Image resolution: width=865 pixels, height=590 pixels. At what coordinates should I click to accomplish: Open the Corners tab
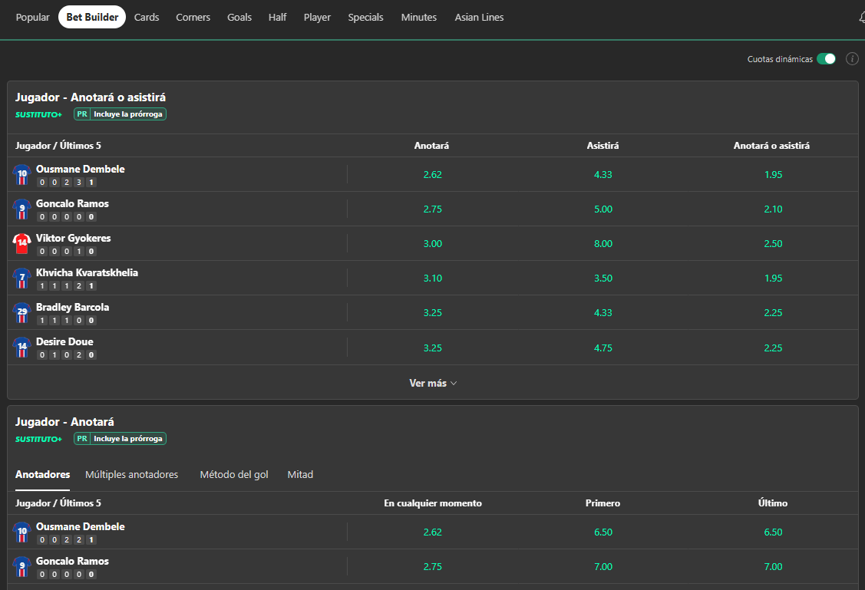tap(193, 17)
